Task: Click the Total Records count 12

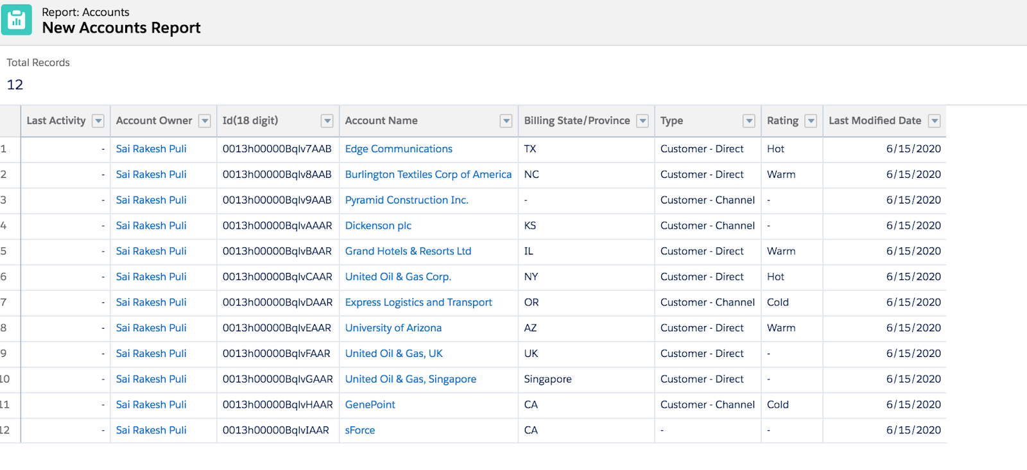Action: [15, 85]
